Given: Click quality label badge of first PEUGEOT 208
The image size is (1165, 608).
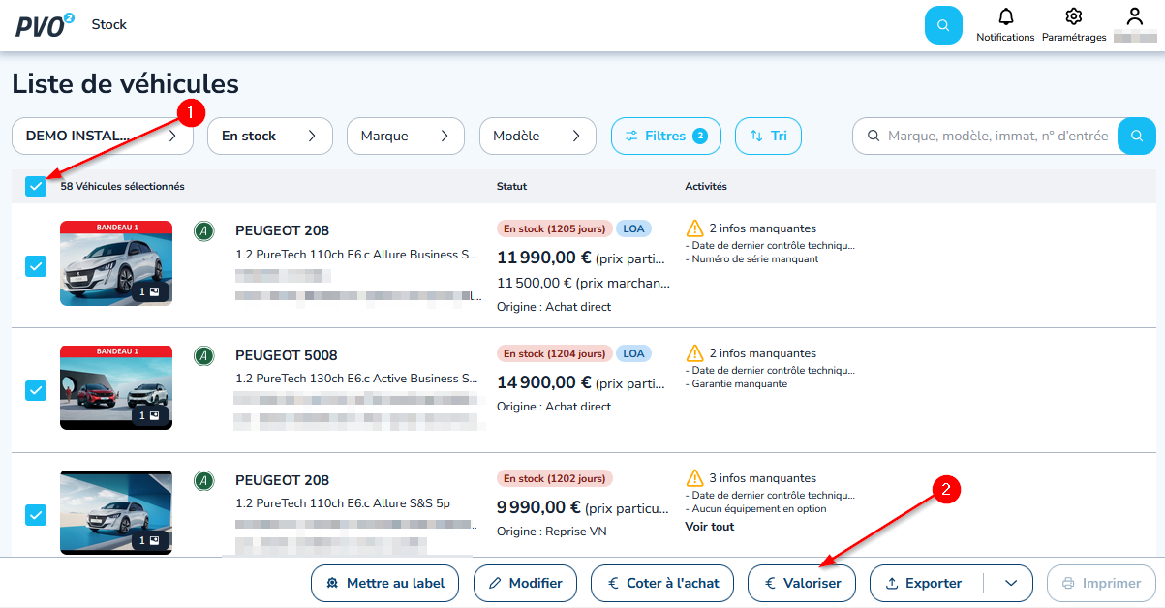Looking at the screenshot, I should [x=203, y=230].
